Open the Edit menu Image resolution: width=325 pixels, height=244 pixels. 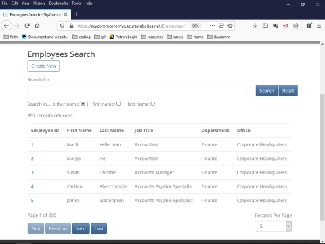pos(14,3)
